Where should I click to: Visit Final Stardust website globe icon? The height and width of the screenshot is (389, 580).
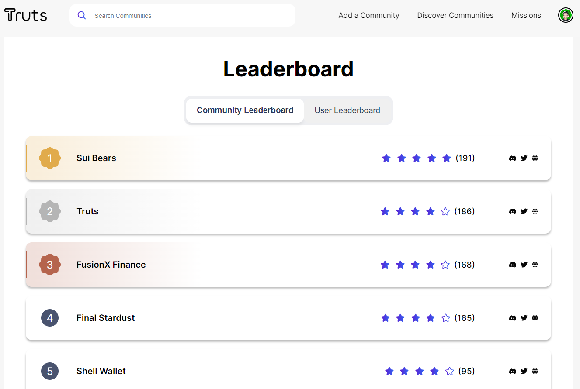point(535,318)
